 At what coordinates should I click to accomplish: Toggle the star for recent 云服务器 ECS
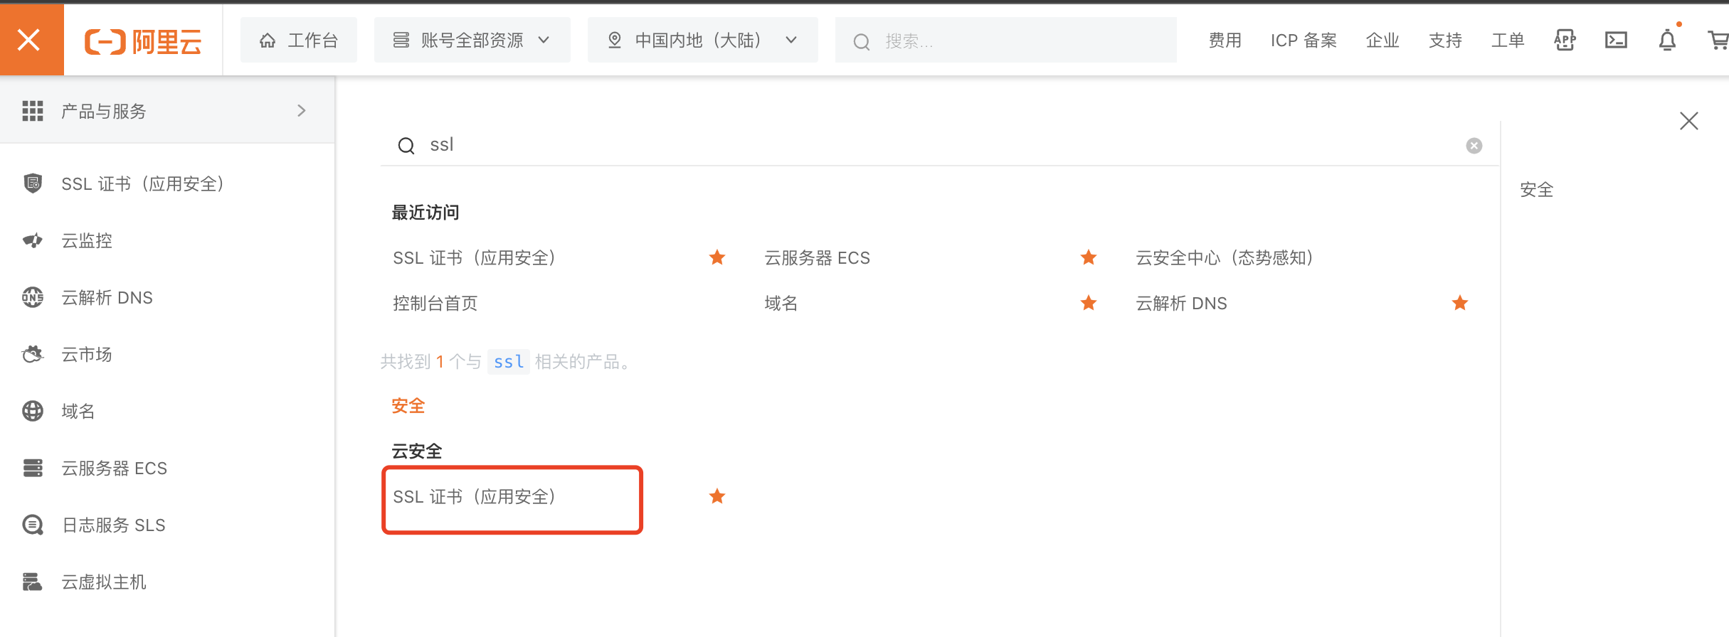(x=1089, y=257)
